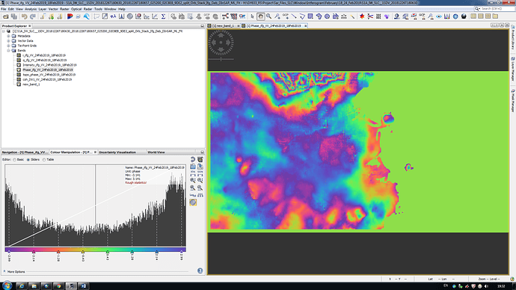Image resolution: width=516 pixels, height=290 pixels.
Task: Select the Sliders editor radio button
Action: pos(28,160)
